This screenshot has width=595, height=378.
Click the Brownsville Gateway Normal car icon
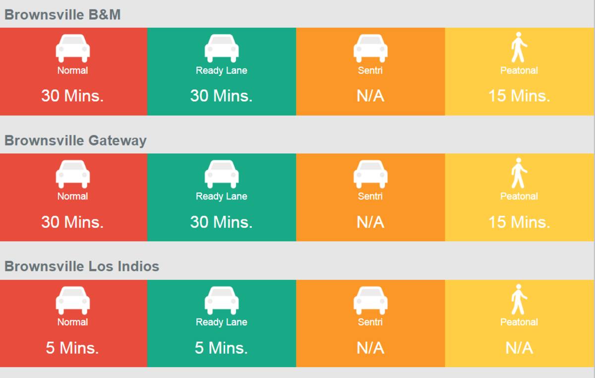[72, 174]
